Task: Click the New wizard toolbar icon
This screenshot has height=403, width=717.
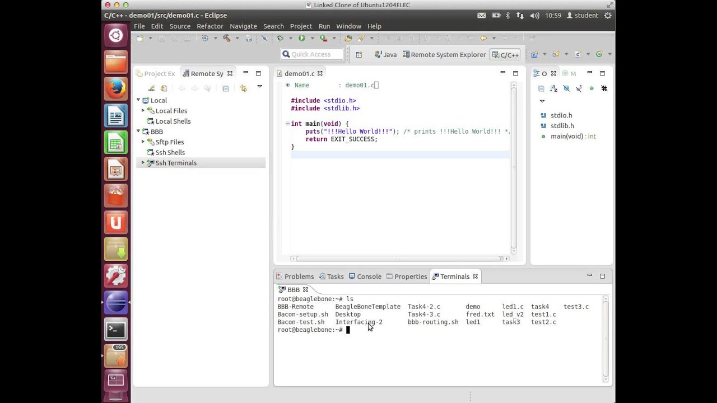Action: (140, 38)
